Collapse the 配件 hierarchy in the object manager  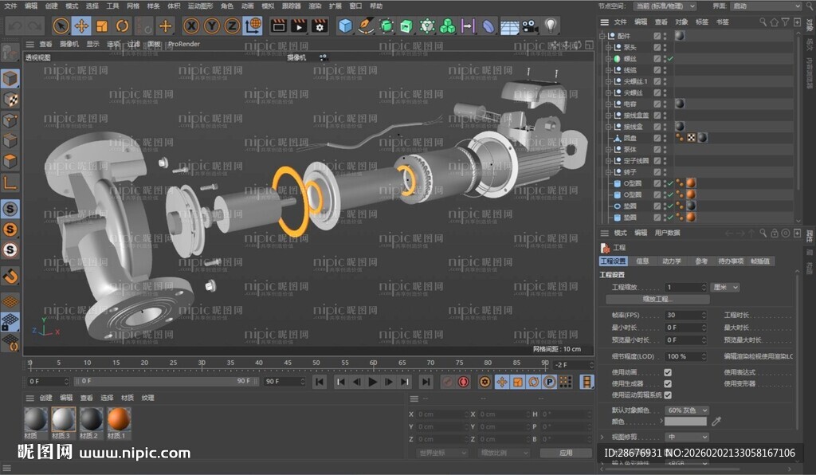tap(601, 37)
